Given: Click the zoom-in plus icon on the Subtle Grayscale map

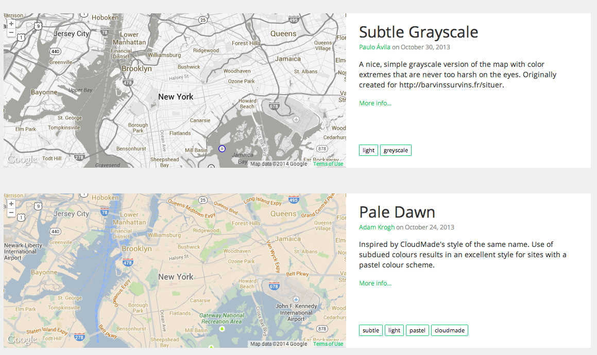Looking at the screenshot, I should click(11, 24).
